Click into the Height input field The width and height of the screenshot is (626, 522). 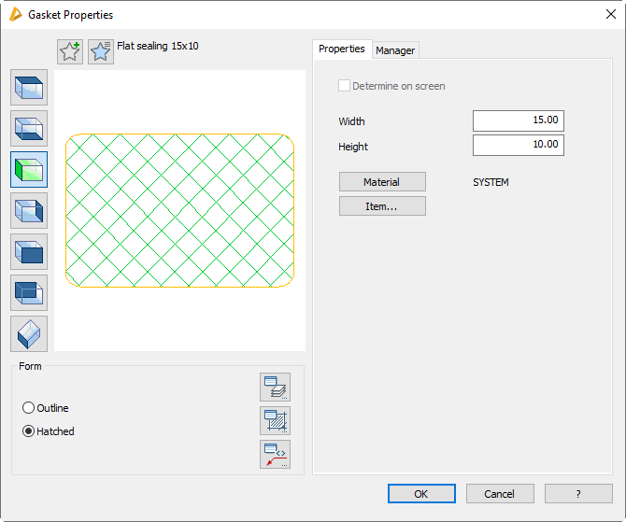(x=518, y=146)
